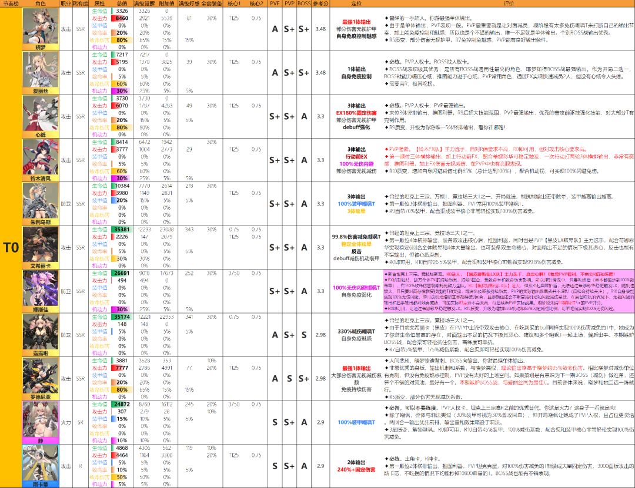Click HP value 26691 in 娜斯佳 row
This screenshot has width=635, height=488.
pos(122,273)
